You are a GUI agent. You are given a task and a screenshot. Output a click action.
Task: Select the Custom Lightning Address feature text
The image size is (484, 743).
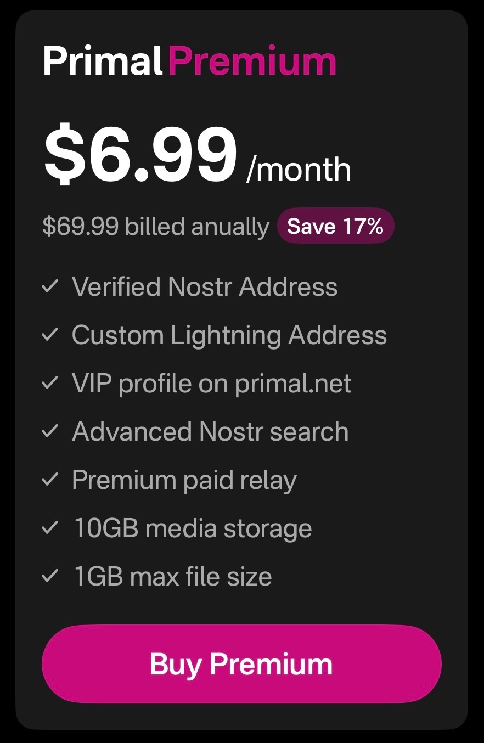click(229, 335)
